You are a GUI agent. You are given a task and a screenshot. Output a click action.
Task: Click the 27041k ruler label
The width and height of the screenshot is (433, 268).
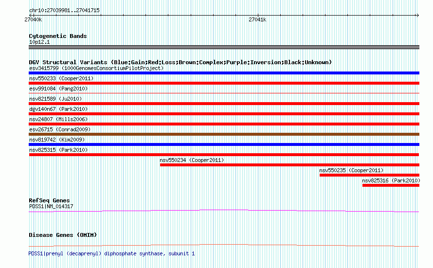pyautogui.click(x=257, y=19)
